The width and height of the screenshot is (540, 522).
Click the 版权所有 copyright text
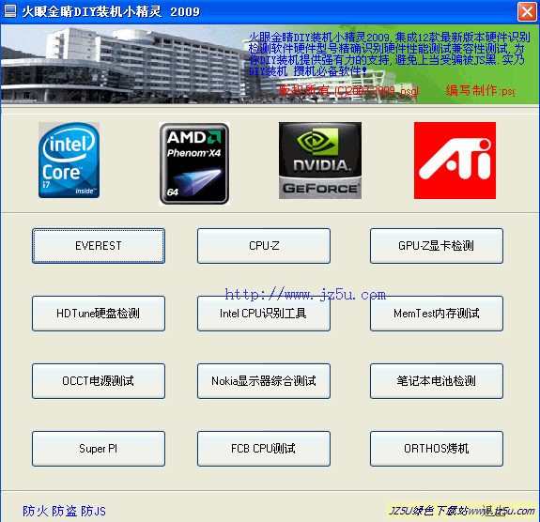point(348,90)
